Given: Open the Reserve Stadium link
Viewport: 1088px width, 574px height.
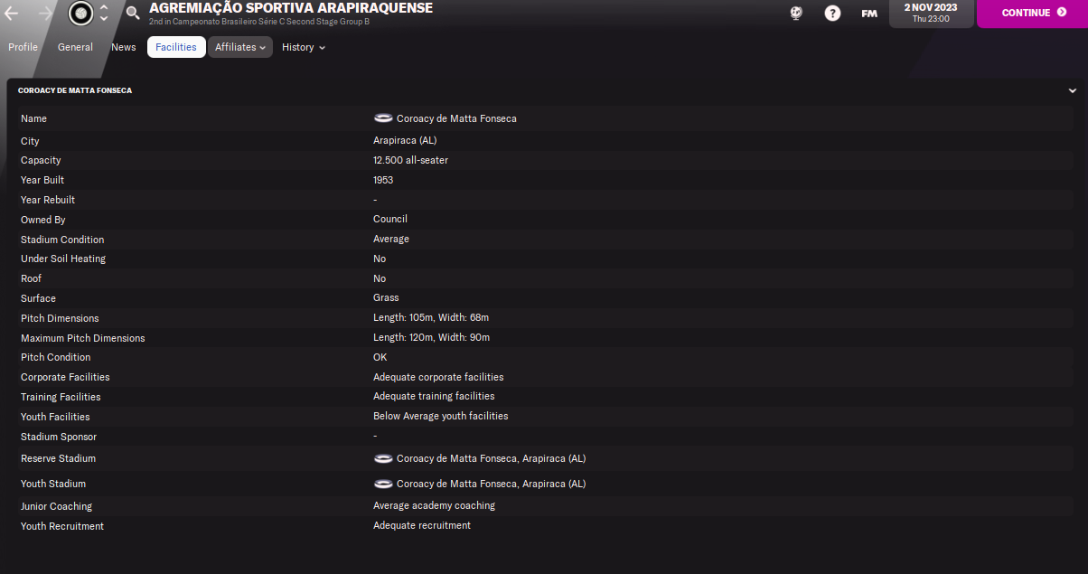Looking at the screenshot, I should [x=491, y=458].
